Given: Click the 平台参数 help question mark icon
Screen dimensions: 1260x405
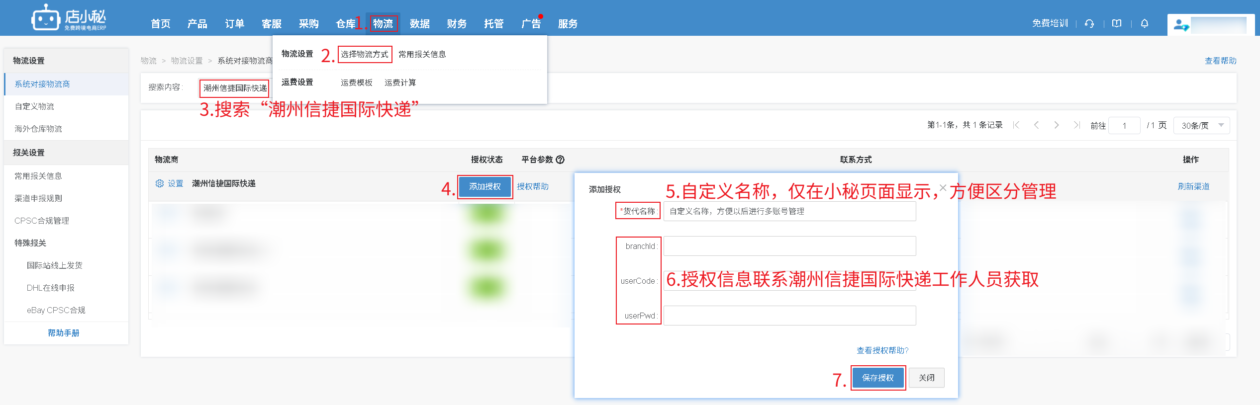Looking at the screenshot, I should coord(560,160).
